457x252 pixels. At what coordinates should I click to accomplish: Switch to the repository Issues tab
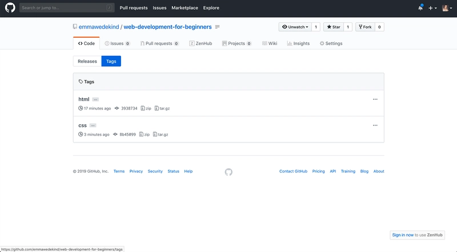[117, 43]
